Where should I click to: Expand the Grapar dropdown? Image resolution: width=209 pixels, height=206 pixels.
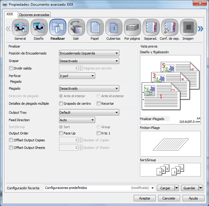[89, 61]
